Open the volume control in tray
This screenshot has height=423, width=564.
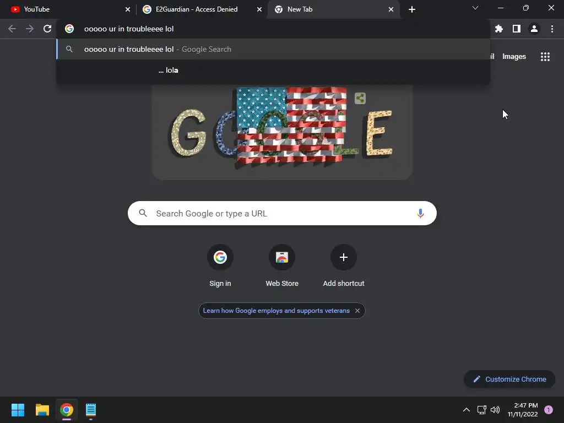click(x=495, y=410)
